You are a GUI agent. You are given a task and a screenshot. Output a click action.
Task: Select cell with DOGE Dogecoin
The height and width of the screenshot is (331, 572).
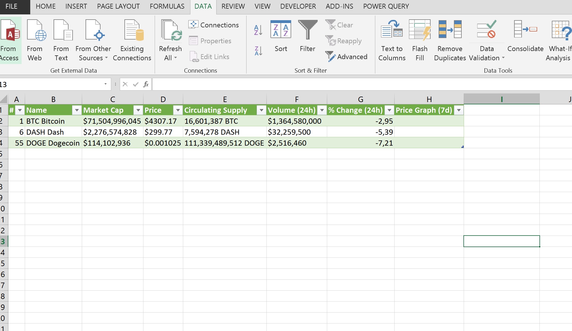pyautogui.click(x=53, y=143)
